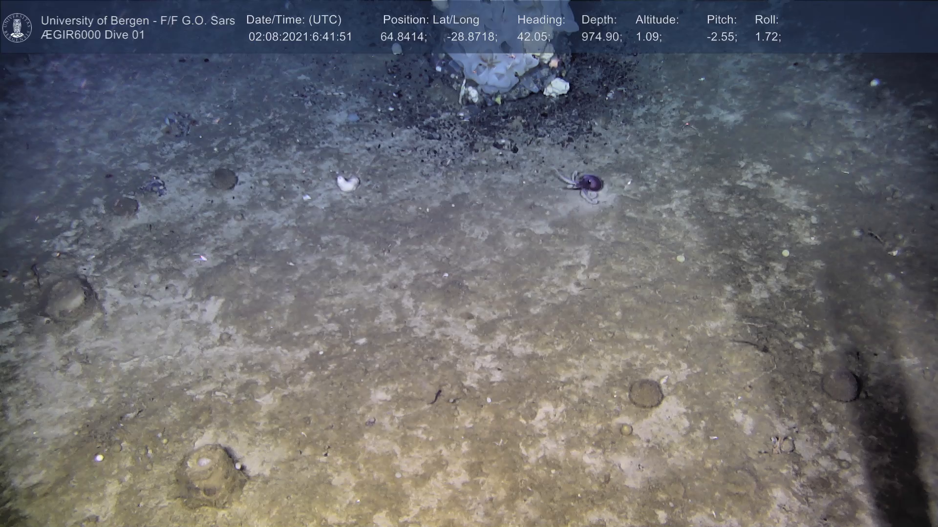The image size is (938, 527).
Task: Click the 'Heading:' label
Action: (541, 20)
